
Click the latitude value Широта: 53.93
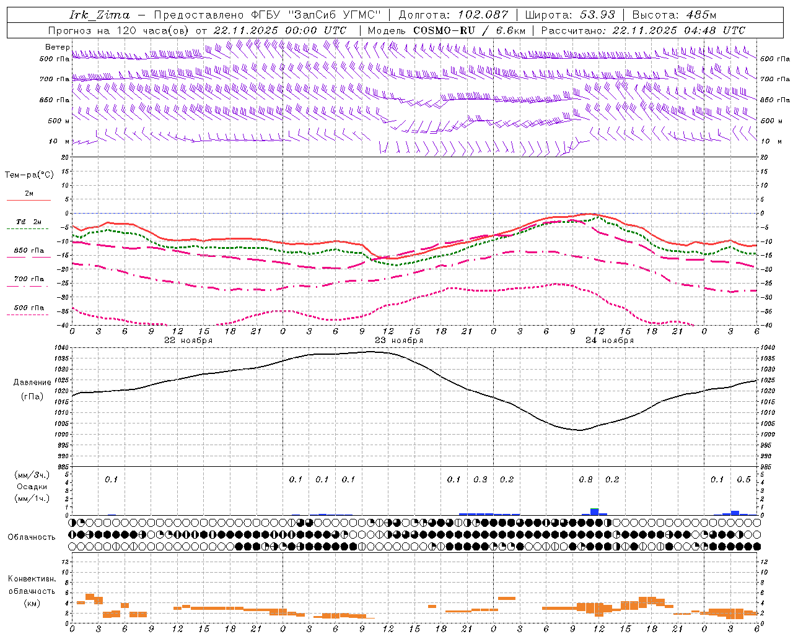pos(570,15)
